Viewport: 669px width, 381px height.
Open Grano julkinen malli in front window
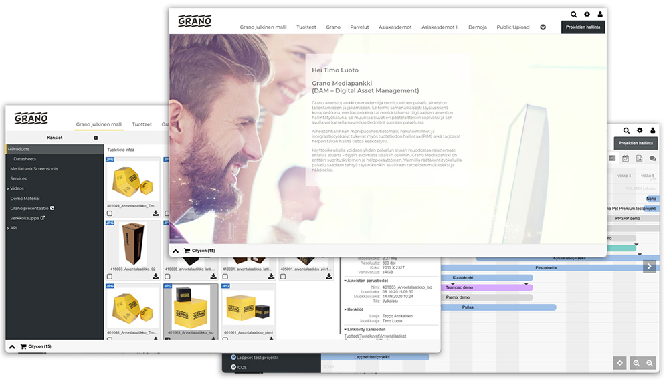[x=263, y=27]
